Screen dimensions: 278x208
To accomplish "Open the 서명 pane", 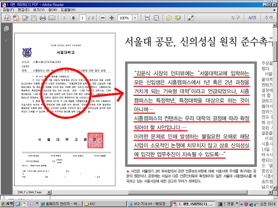I will pos(252,18).
